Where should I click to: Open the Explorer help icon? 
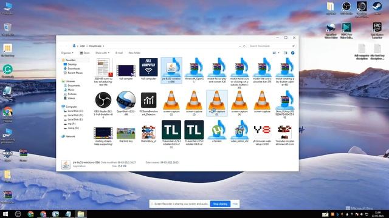[x=293, y=53]
